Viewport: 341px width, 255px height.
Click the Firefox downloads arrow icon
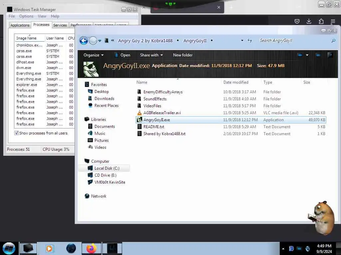click(309, 21)
